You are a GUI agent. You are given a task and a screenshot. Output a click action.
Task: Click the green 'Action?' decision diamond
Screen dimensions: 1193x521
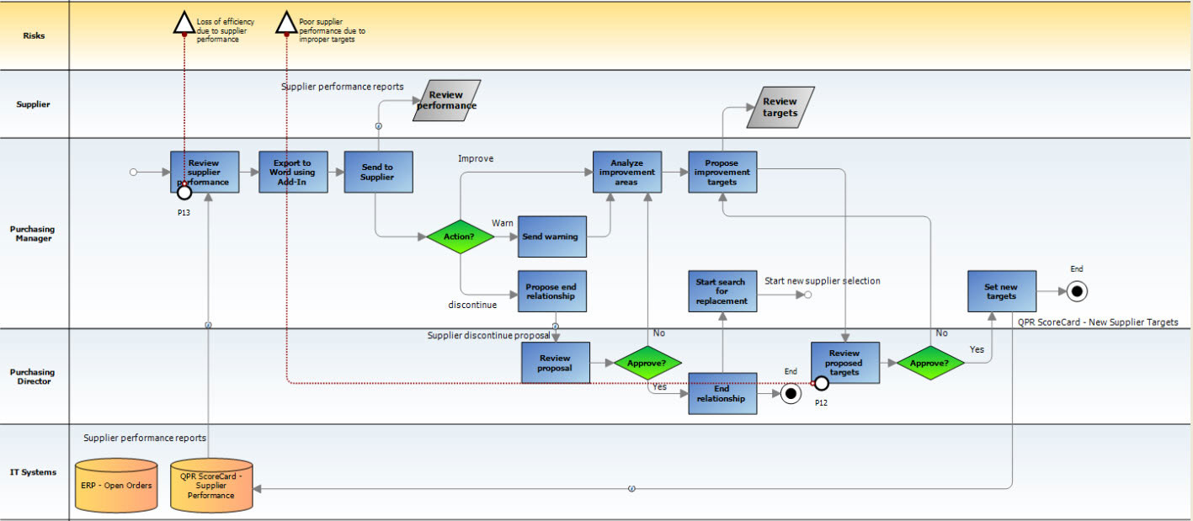(459, 237)
